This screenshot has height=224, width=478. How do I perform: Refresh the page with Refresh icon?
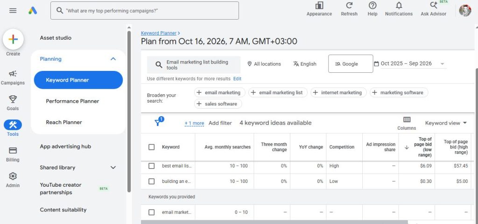pos(349,6)
